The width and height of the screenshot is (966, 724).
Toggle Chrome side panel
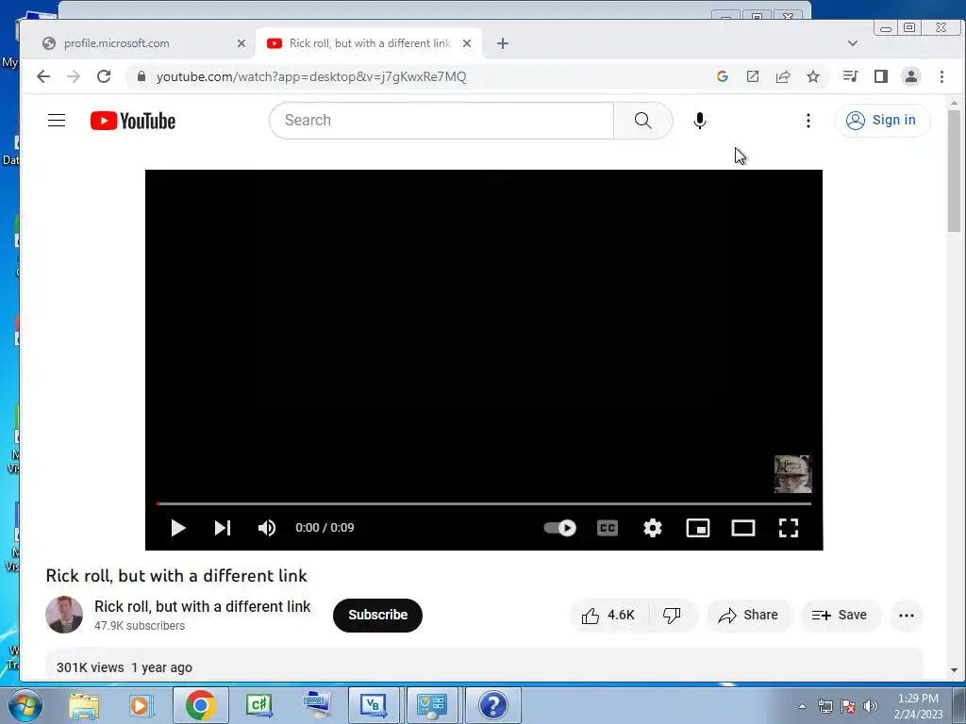[881, 76]
